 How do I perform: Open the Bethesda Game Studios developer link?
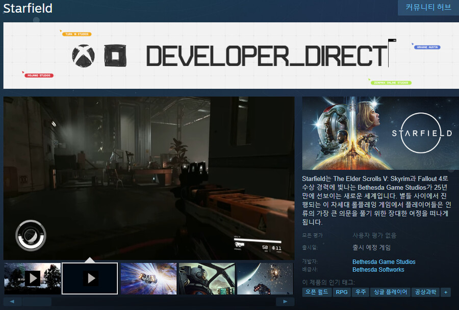tap(384, 262)
